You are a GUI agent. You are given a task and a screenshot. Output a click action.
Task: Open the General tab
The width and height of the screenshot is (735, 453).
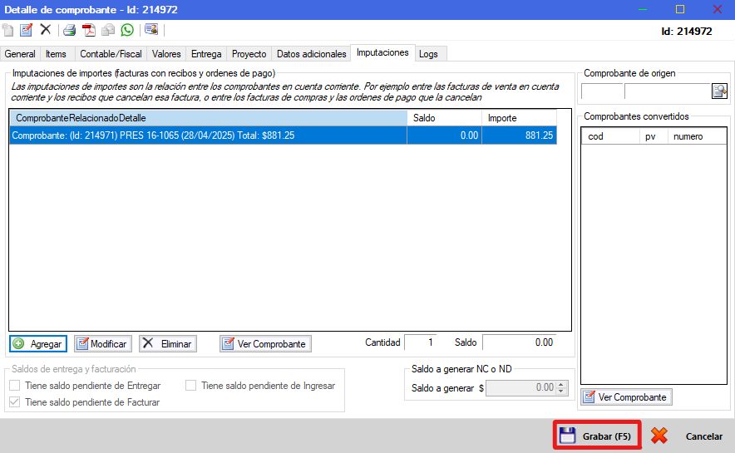(x=20, y=54)
